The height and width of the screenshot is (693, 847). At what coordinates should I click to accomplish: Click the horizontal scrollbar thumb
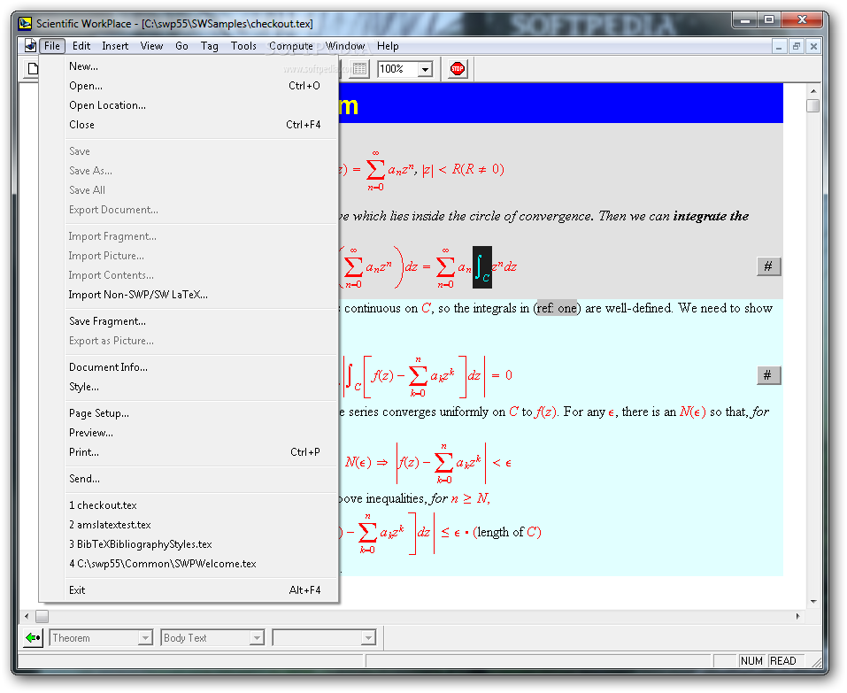[42, 616]
